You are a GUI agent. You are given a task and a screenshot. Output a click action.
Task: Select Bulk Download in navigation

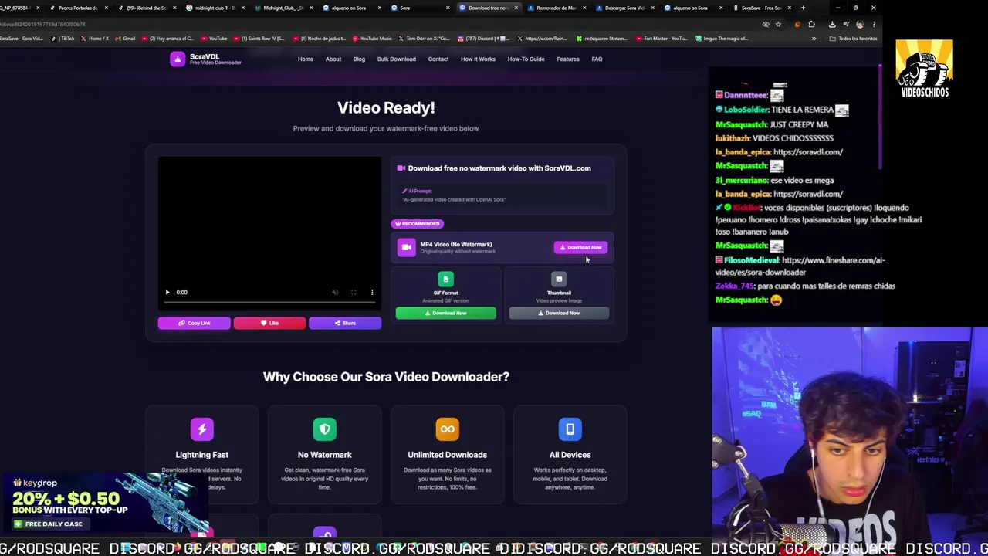[x=397, y=59]
